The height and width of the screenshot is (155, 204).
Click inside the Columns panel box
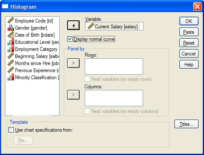click(x=114, y=98)
